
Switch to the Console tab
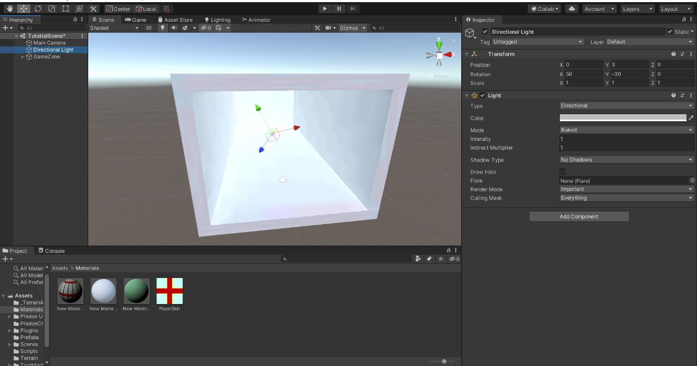tap(52, 251)
